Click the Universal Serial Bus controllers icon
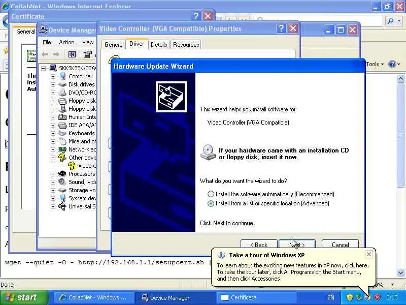 (62, 206)
